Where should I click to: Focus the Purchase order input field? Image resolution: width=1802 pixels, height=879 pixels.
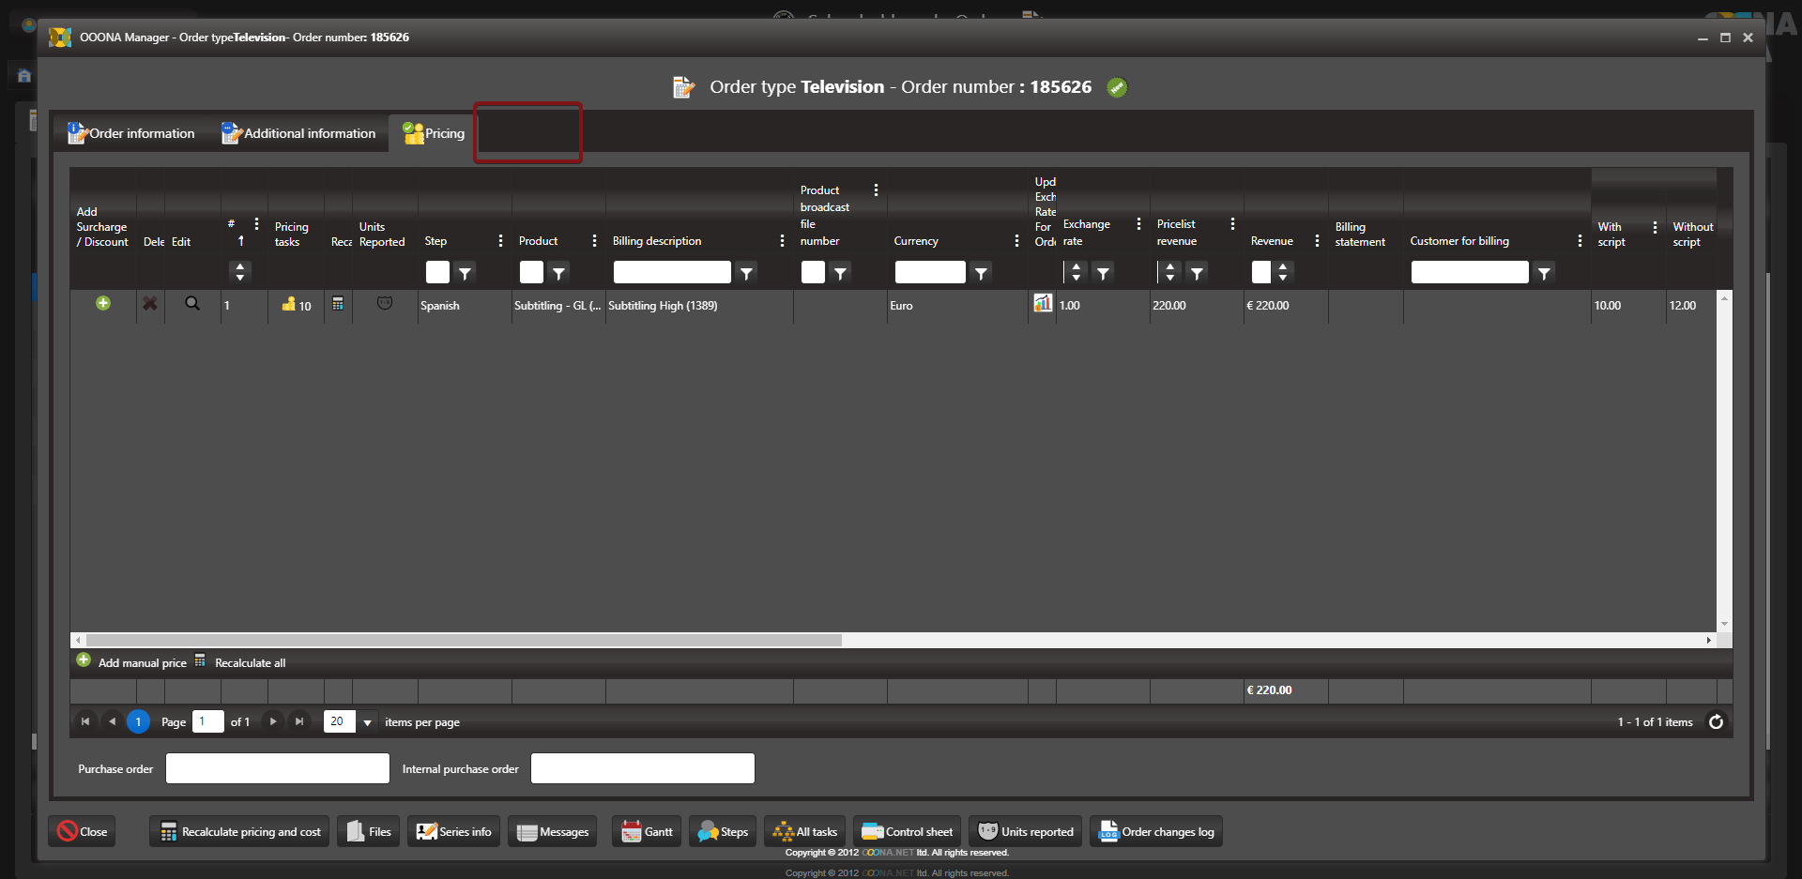[278, 768]
